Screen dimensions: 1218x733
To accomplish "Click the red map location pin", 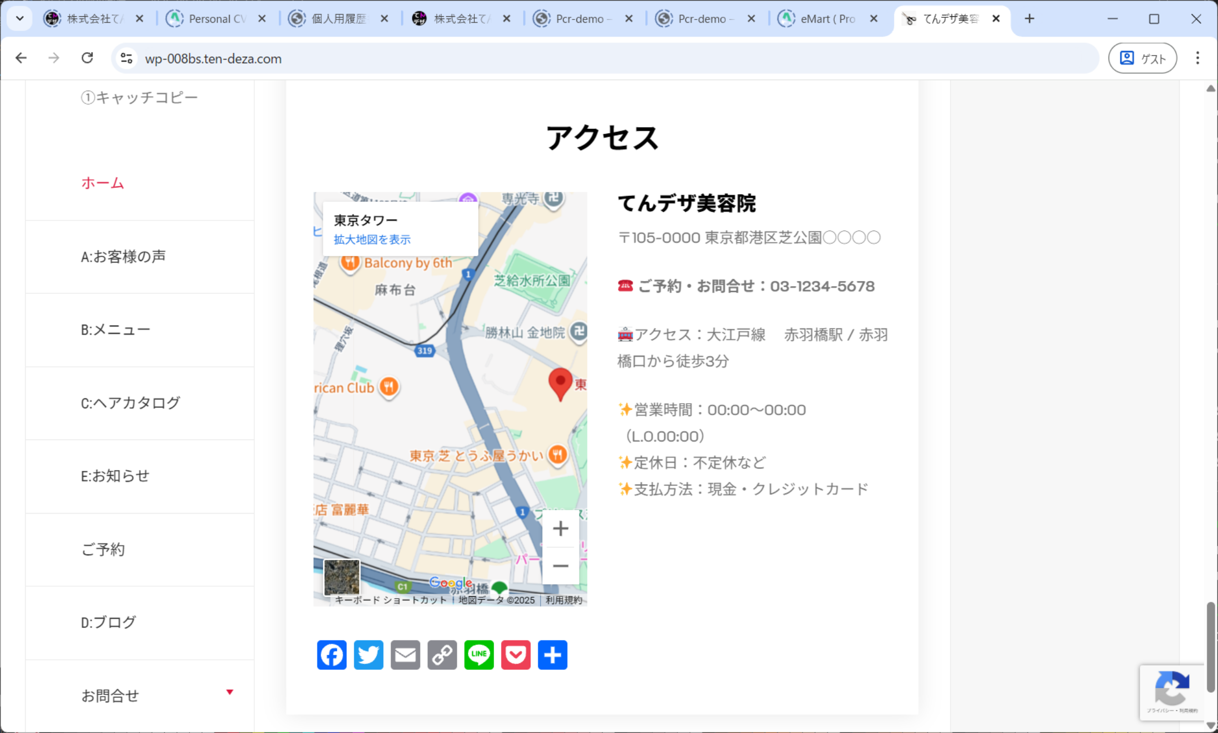I will [560, 383].
